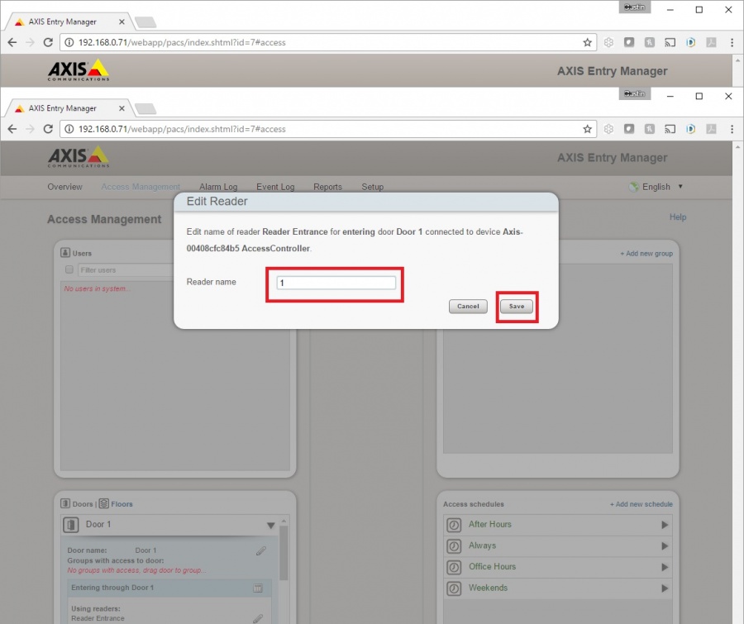
Task: Click the Always clock icon
Action: 454,546
